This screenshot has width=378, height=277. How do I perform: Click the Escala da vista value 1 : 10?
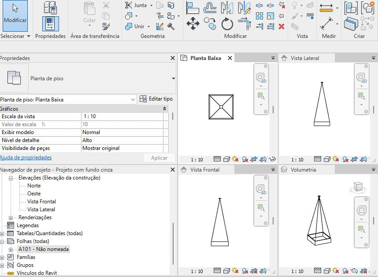pos(122,116)
